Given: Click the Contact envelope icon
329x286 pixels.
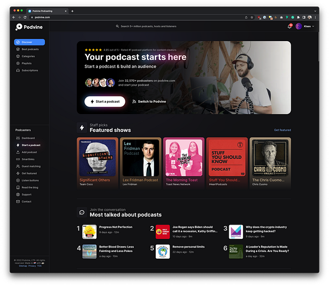Looking at the screenshot, I should tap(18, 201).
